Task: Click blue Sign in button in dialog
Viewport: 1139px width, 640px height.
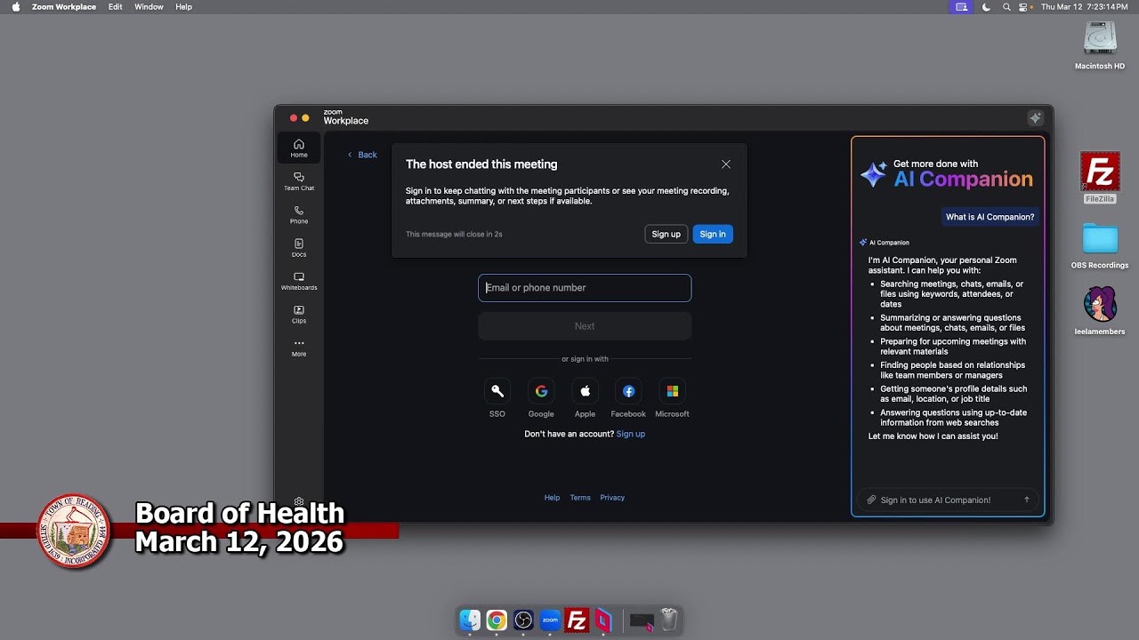Action: click(x=713, y=234)
